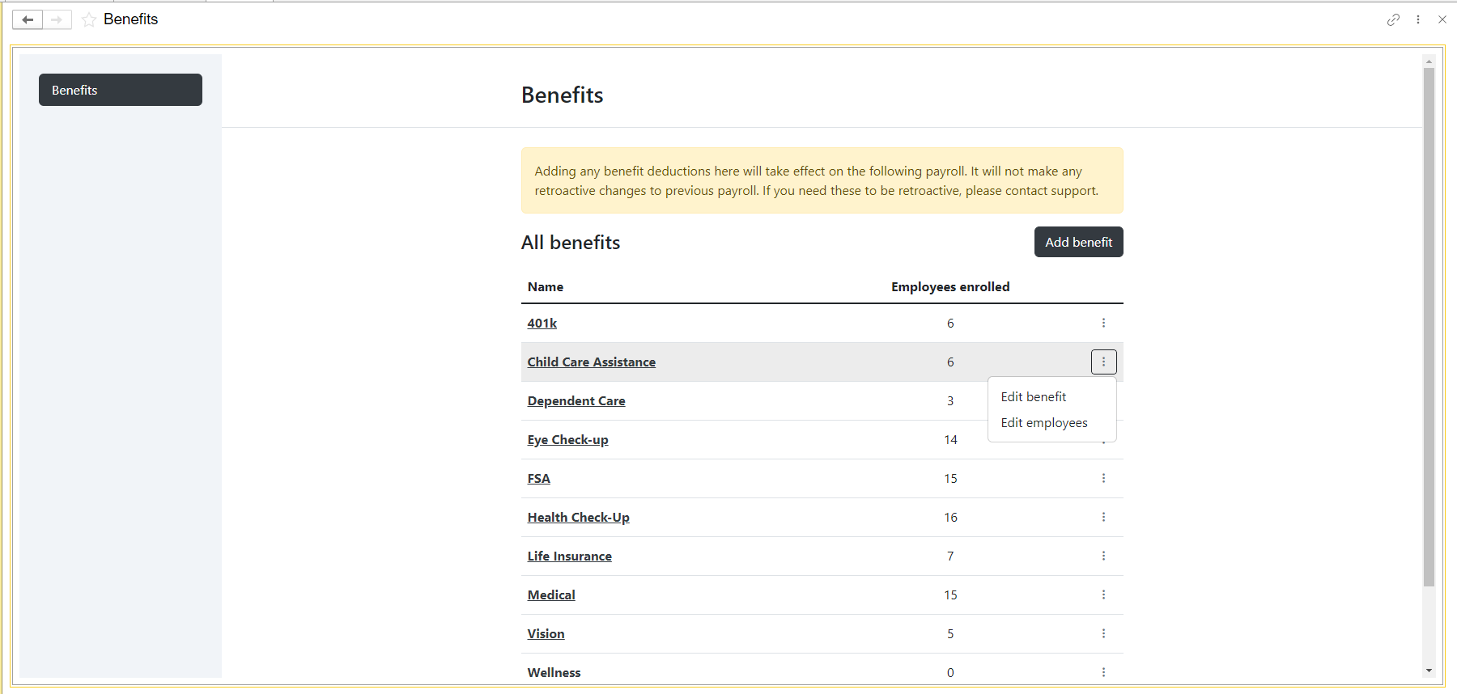
Task: Click the Add benefit button
Action: [x=1078, y=242]
